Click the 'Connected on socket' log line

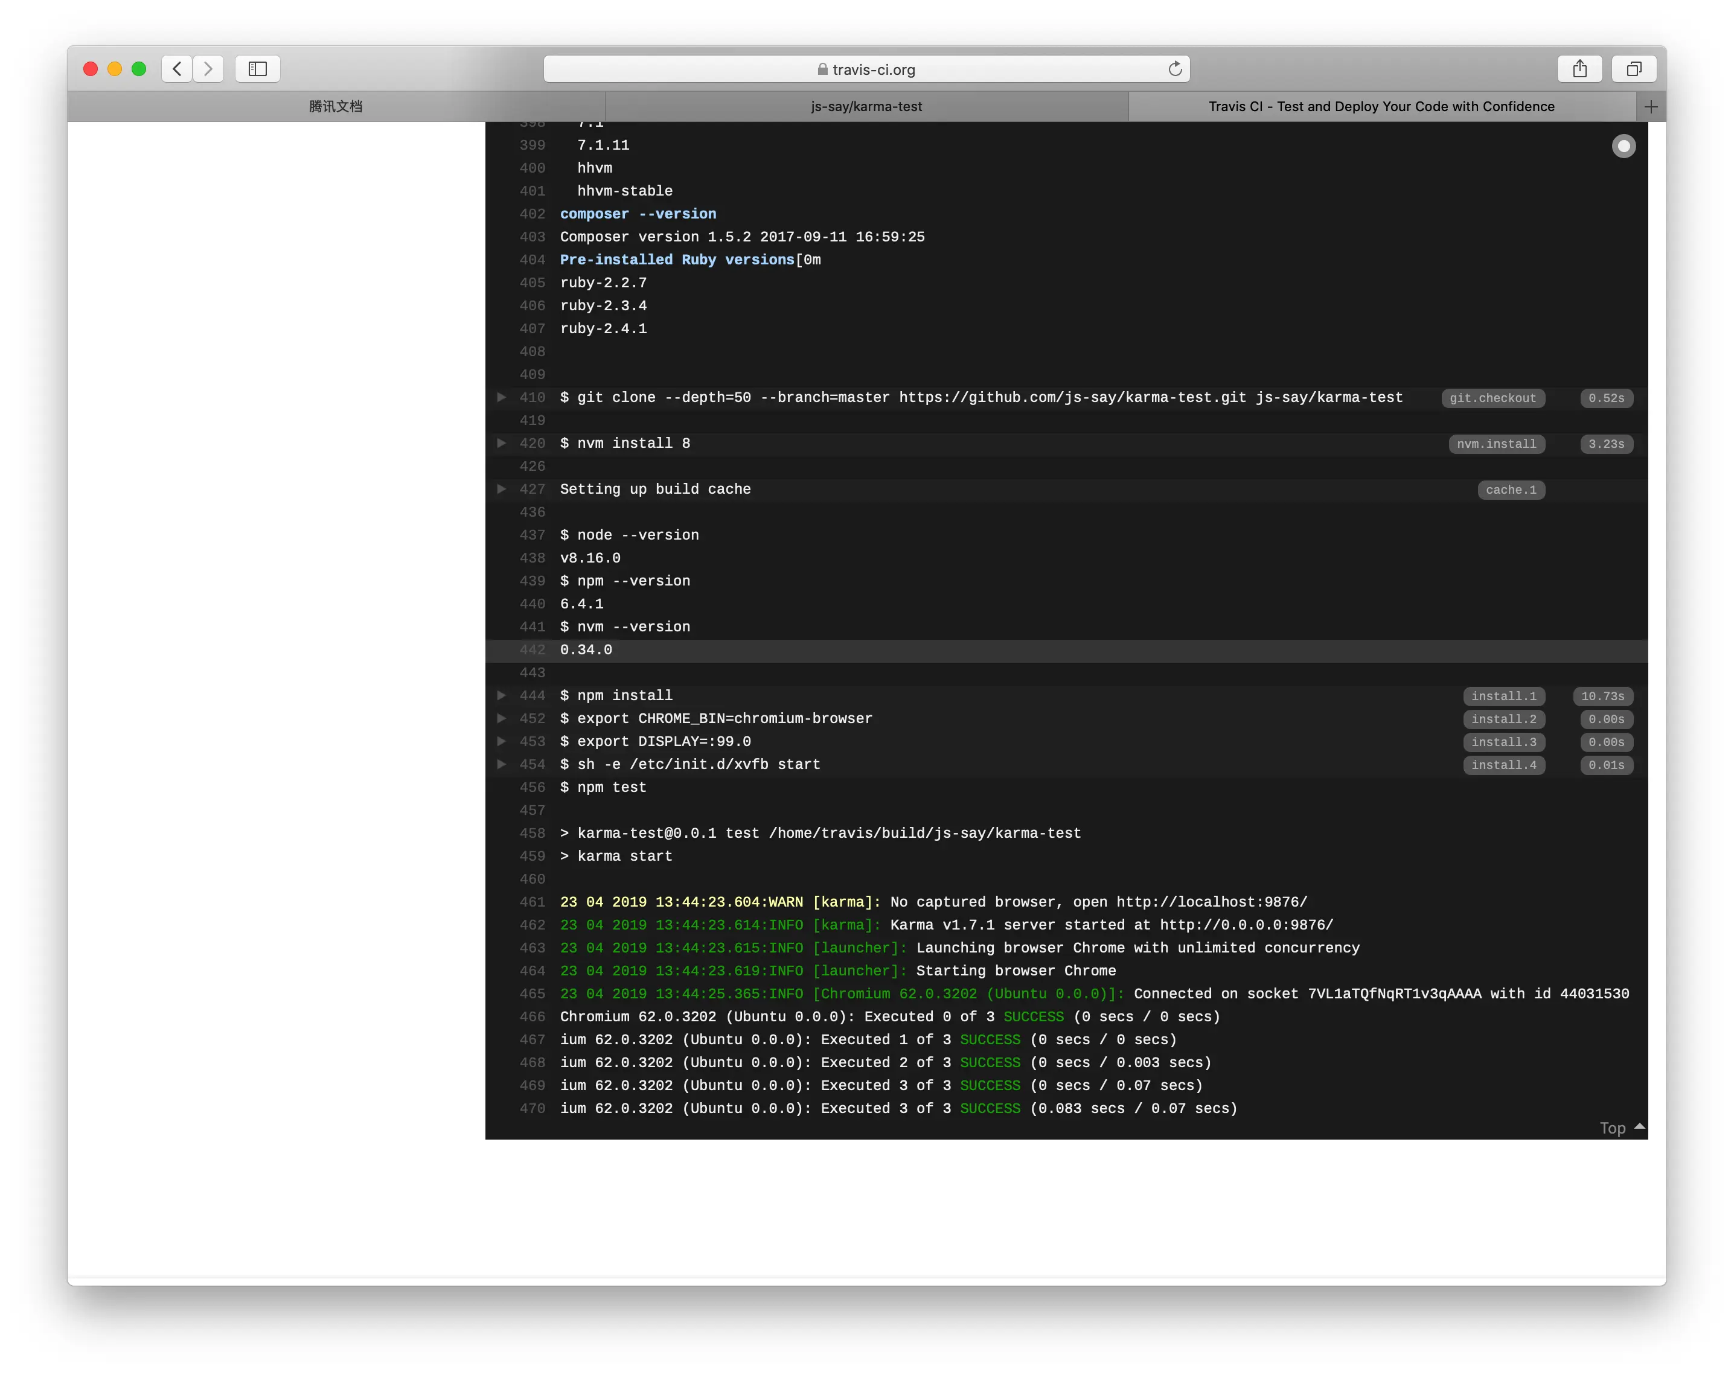pos(1095,994)
